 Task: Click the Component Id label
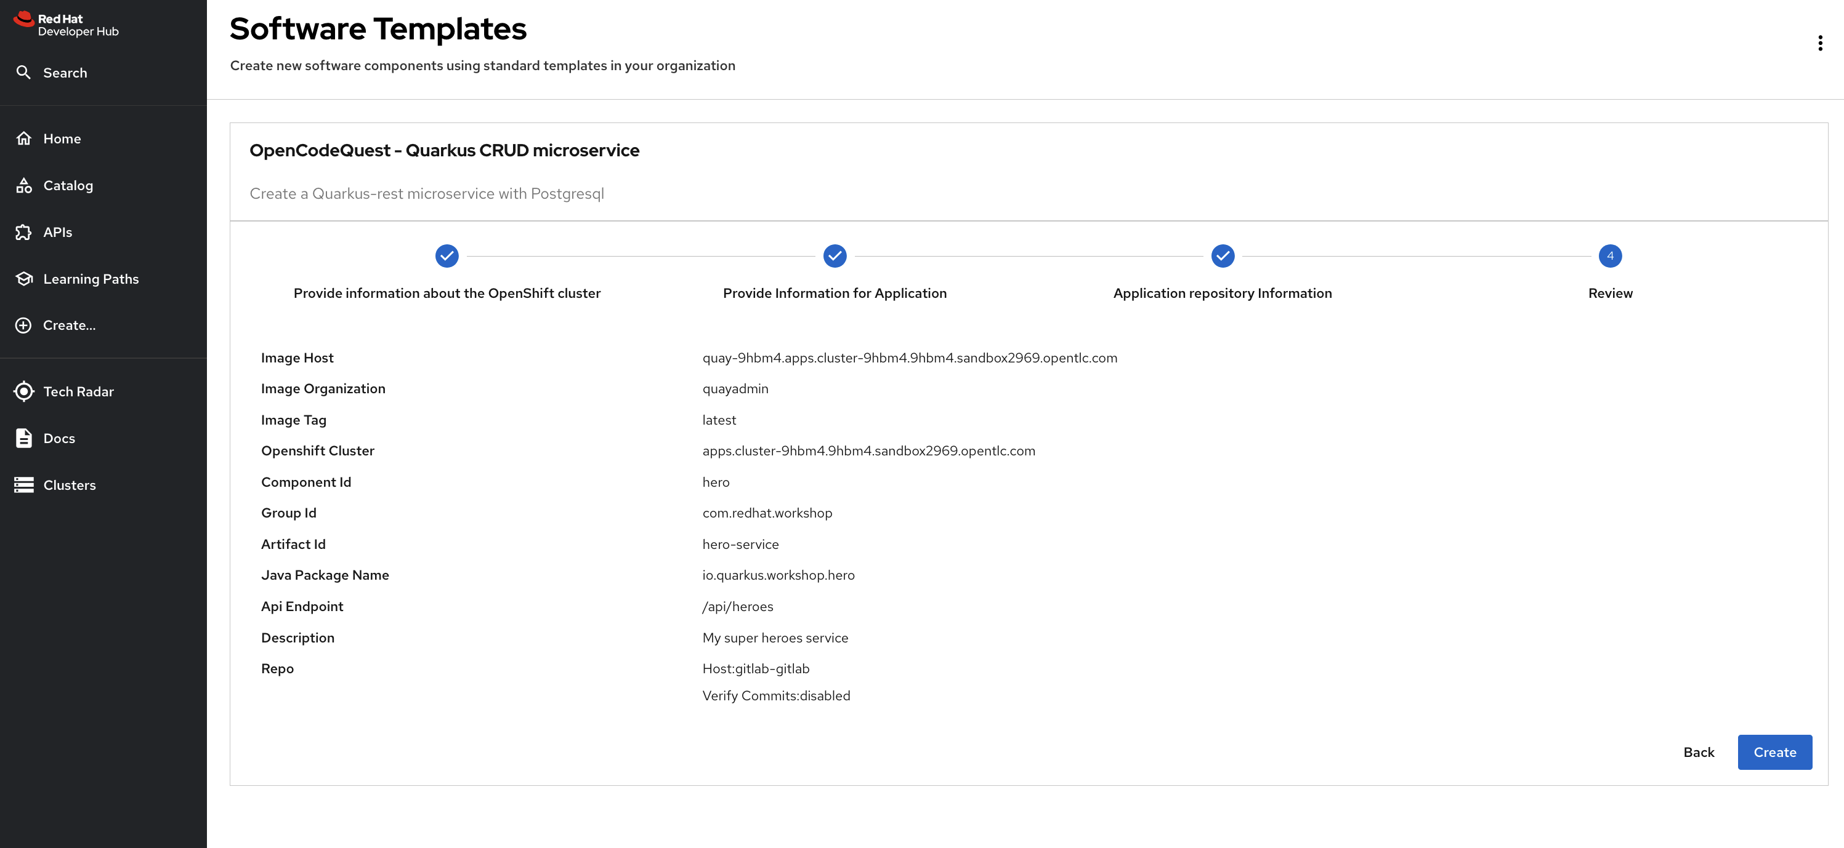pyautogui.click(x=305, y=482)
